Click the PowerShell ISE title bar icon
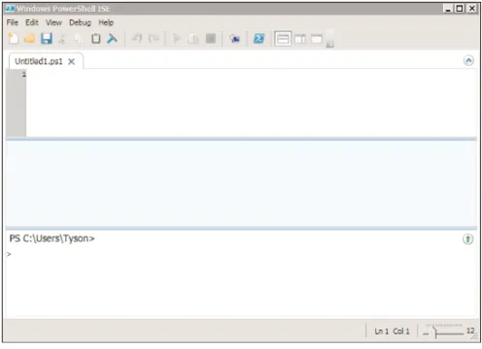 tap(10, 9)
